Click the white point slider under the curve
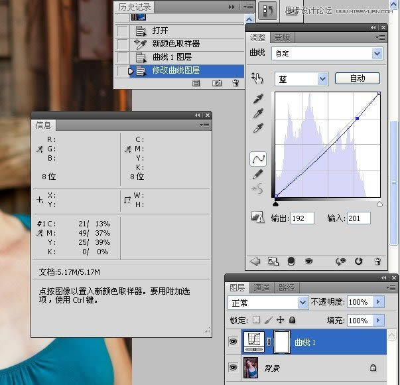Screen dimensions: 400x385 [x=379, y=204]
